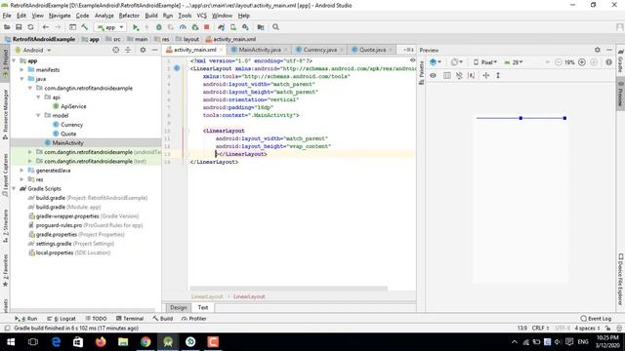Switch to MainActivity.java tab

click(260, 50)
